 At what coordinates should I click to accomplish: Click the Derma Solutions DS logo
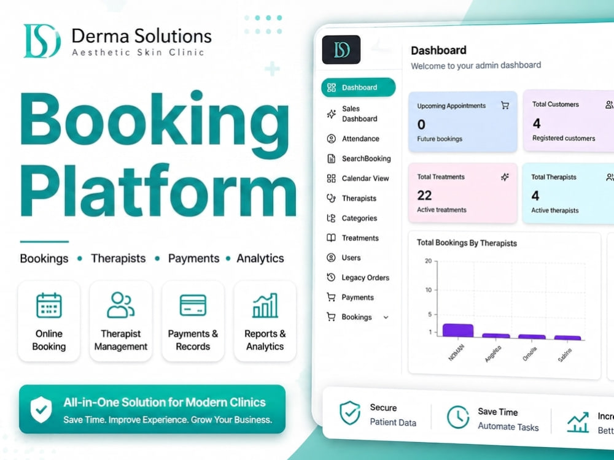coord(42,40)
